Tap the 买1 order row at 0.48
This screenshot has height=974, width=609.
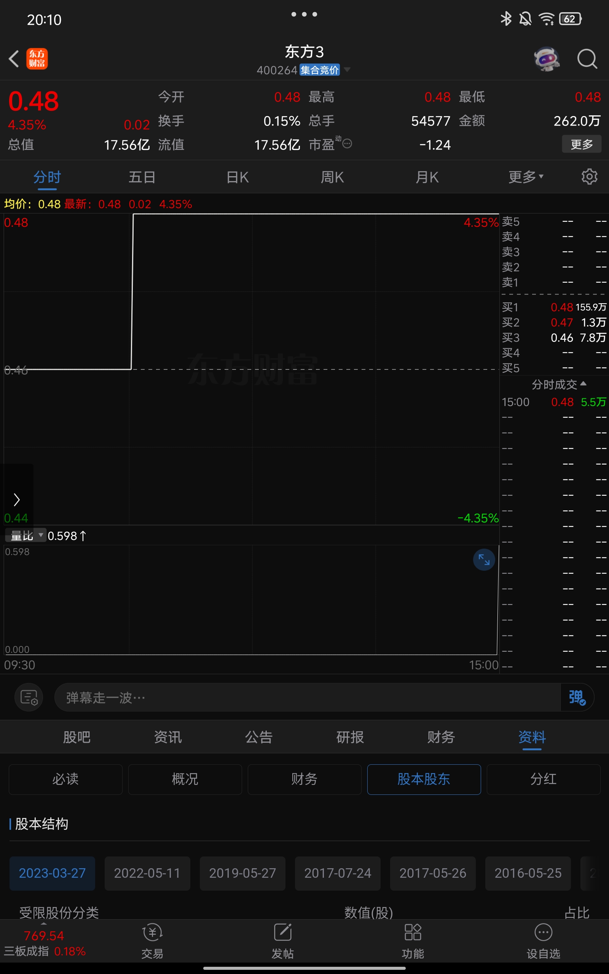554,307
